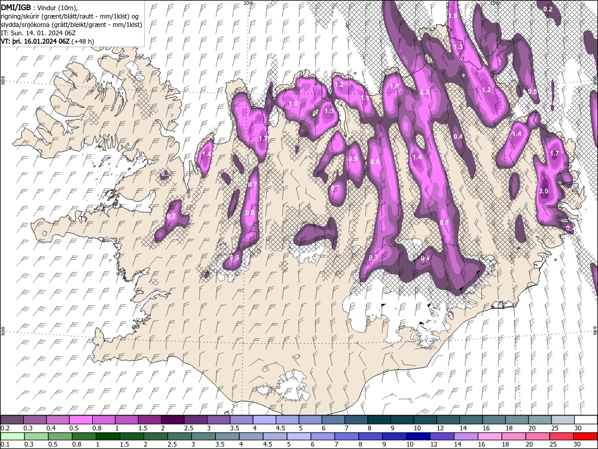
Task: Choose the pale grey upper-row swatch above 25
Action: tap(563, 420)
